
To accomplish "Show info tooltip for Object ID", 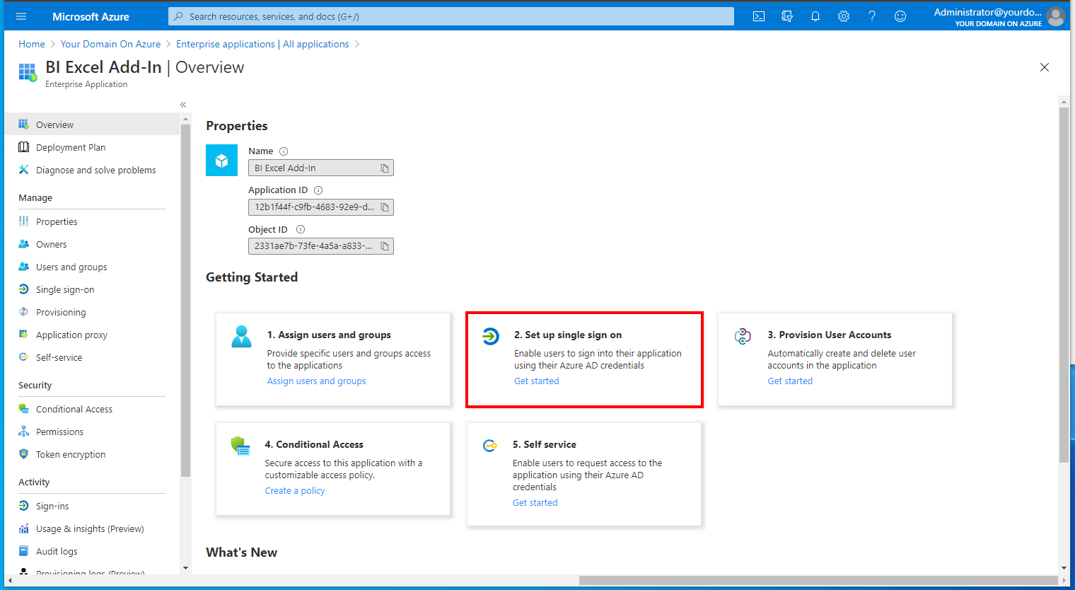I will coord(301,229).
